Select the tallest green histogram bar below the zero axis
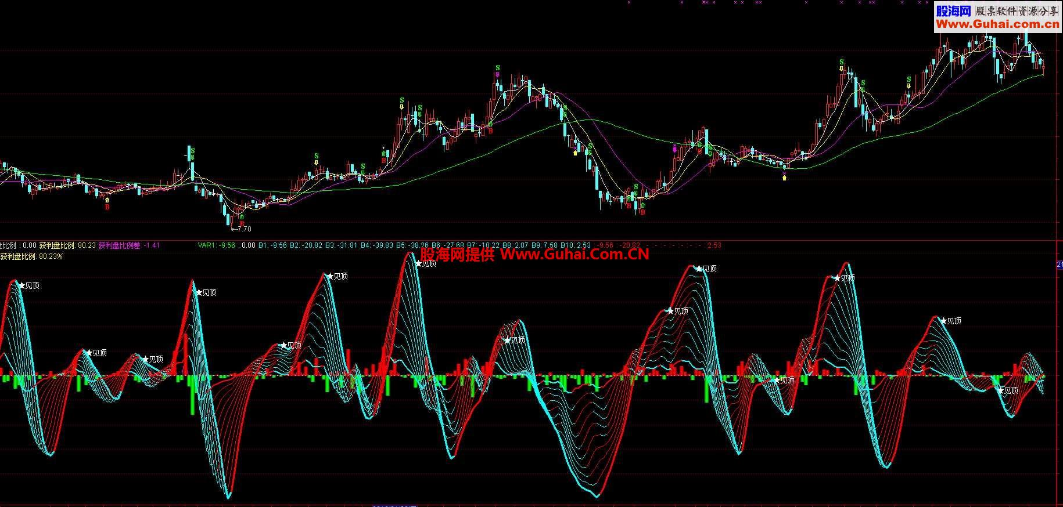 point(192,396)
